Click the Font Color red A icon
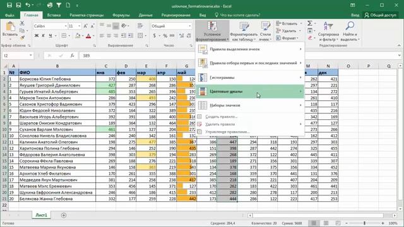The height and width of the screenshot is (227, 404). 88,36
